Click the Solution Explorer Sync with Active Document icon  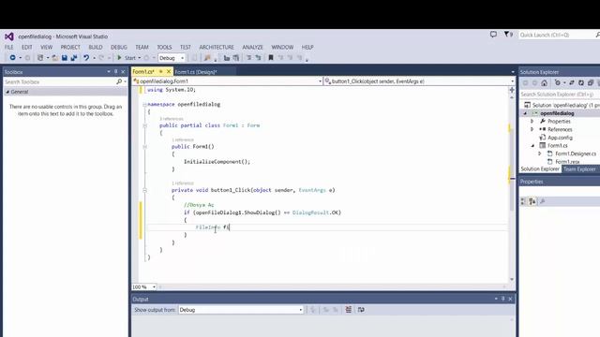pyautogui.click(x=571, y=83)
